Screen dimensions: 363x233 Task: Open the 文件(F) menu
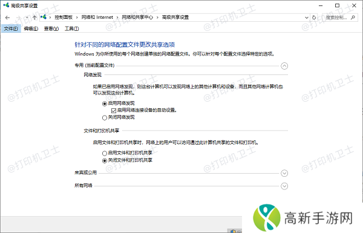tap(11, 28)
